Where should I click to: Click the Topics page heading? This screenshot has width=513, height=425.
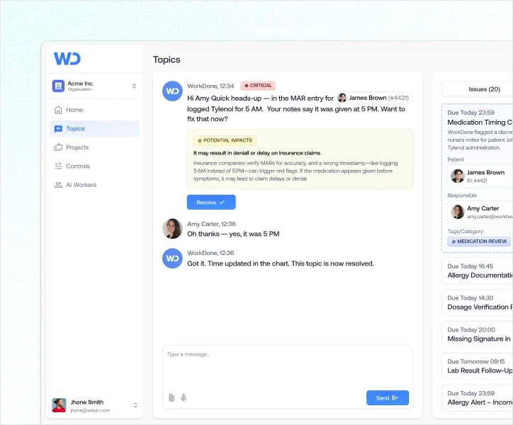(x=167, y=59)
